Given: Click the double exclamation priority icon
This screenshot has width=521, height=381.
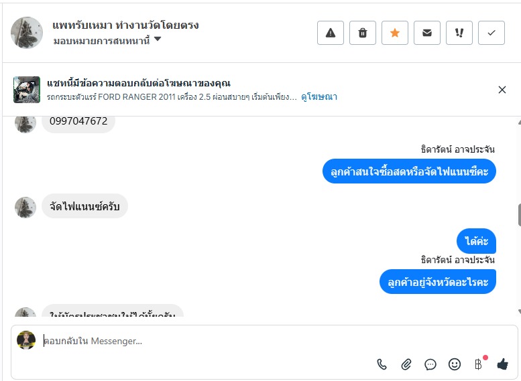Looking at the screenshot, I should [x=459, y=33].
